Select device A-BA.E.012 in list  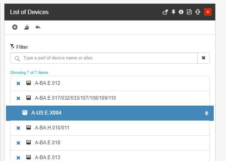[x=47, y=83]
